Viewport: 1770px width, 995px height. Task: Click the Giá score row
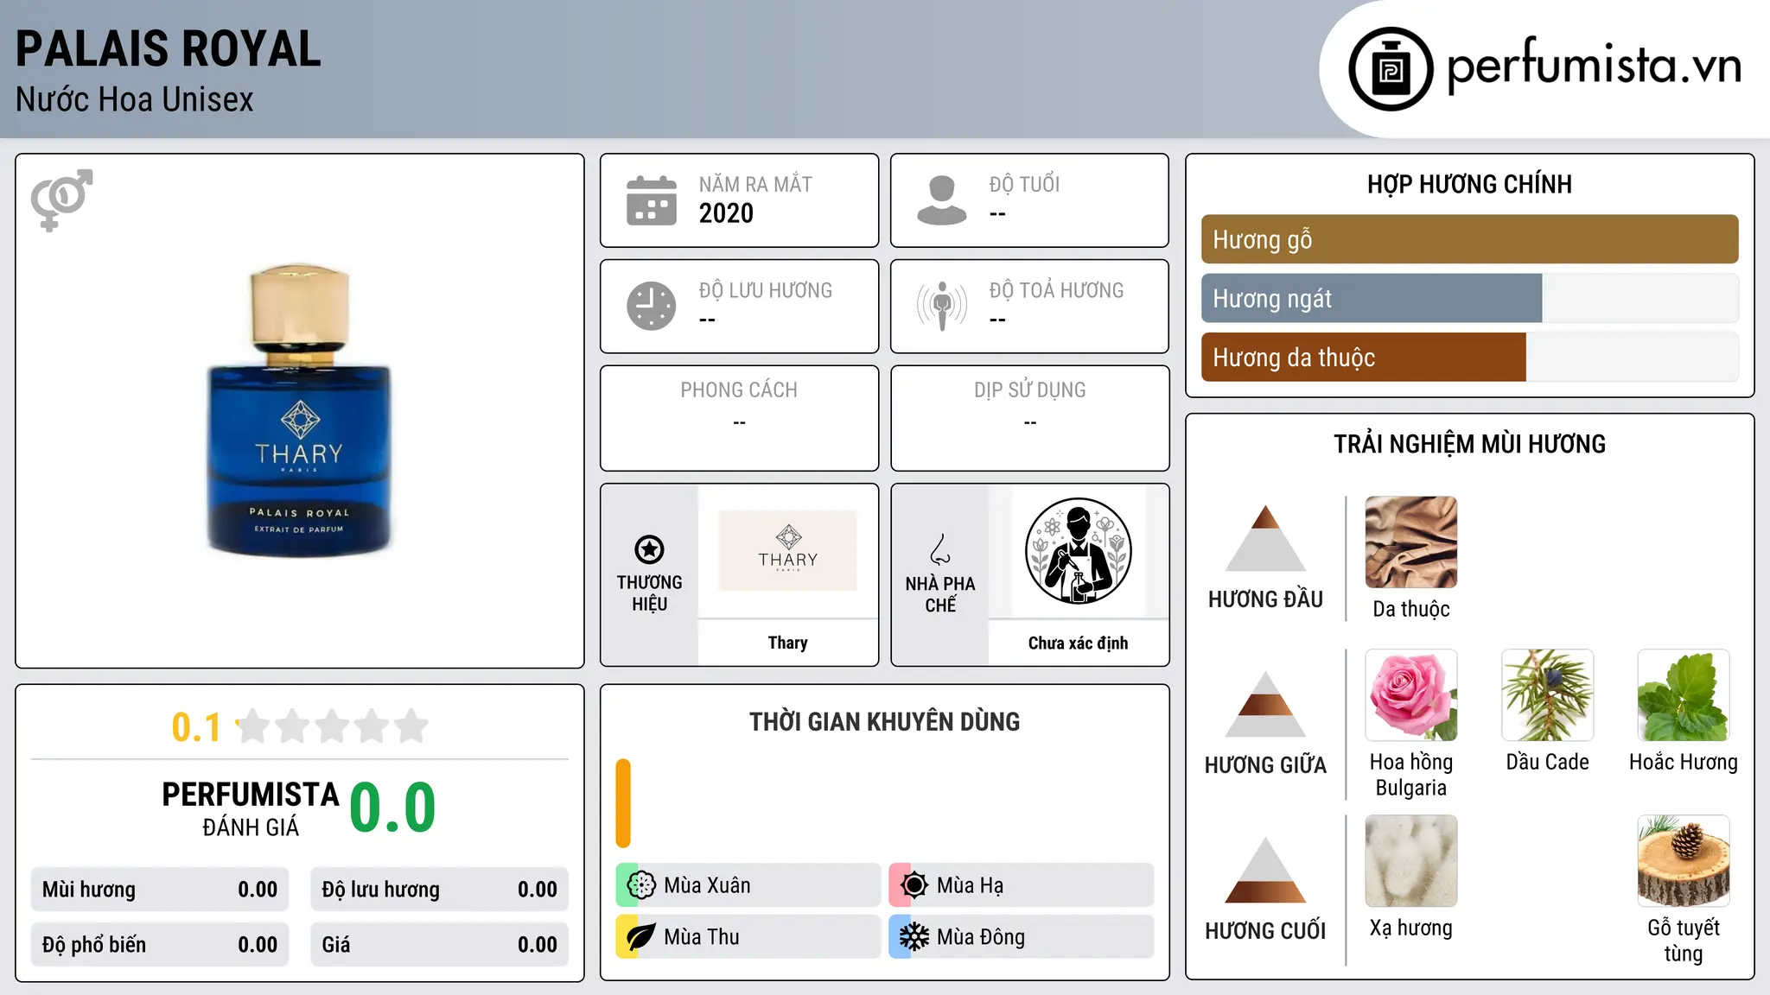point(439,945)
